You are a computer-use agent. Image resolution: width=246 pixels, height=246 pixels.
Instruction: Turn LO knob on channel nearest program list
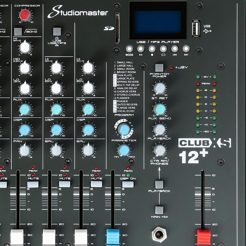pos(88,89)
